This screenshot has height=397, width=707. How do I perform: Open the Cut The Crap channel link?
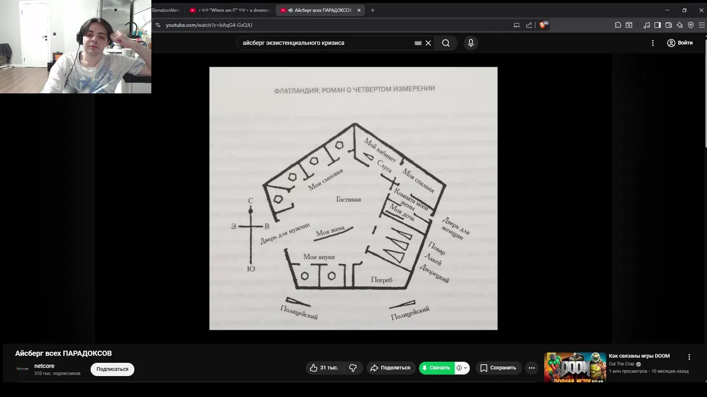tap(621, 364)
